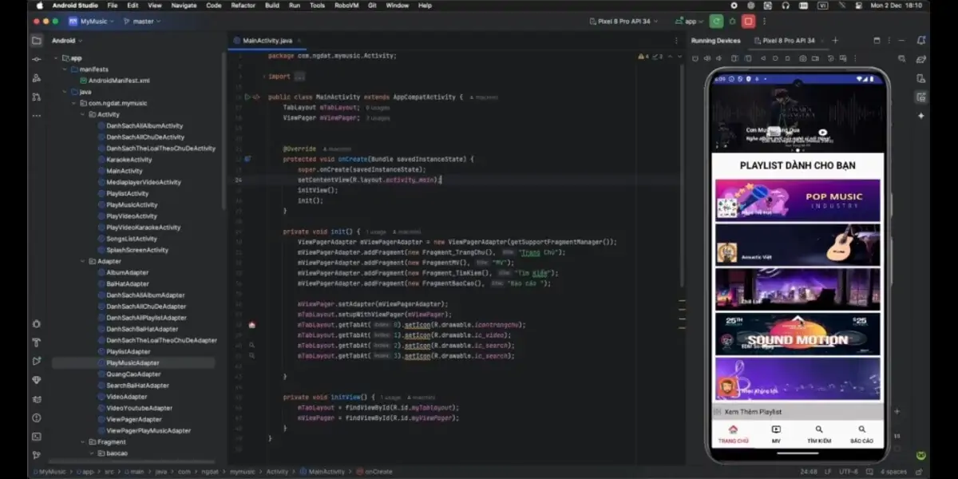Open the Resource Manager sidebar icon
This screenshot has height=479, width=958.
pos(37,78)
